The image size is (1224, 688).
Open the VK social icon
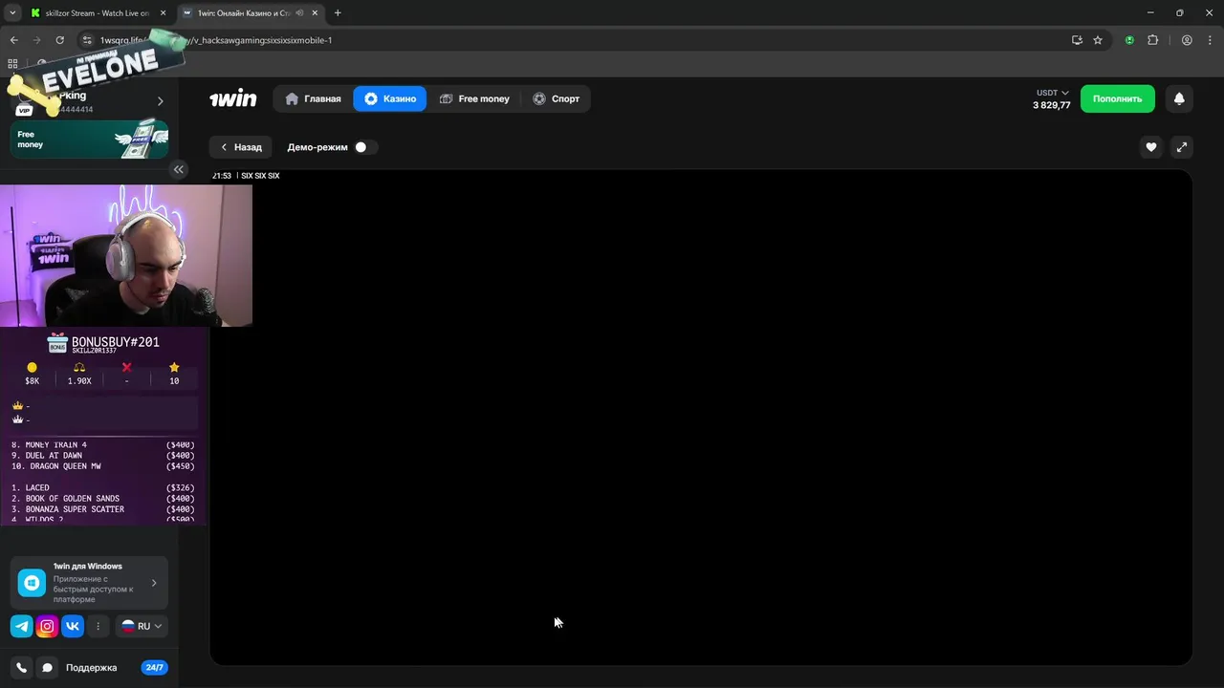pos(73,627)
